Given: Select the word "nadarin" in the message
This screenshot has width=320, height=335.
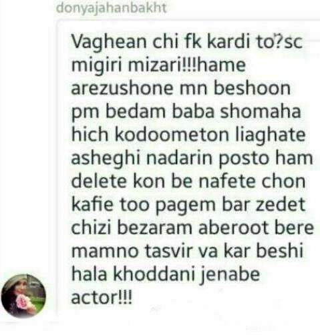Looking at the screenshot, I should point(179,157).
